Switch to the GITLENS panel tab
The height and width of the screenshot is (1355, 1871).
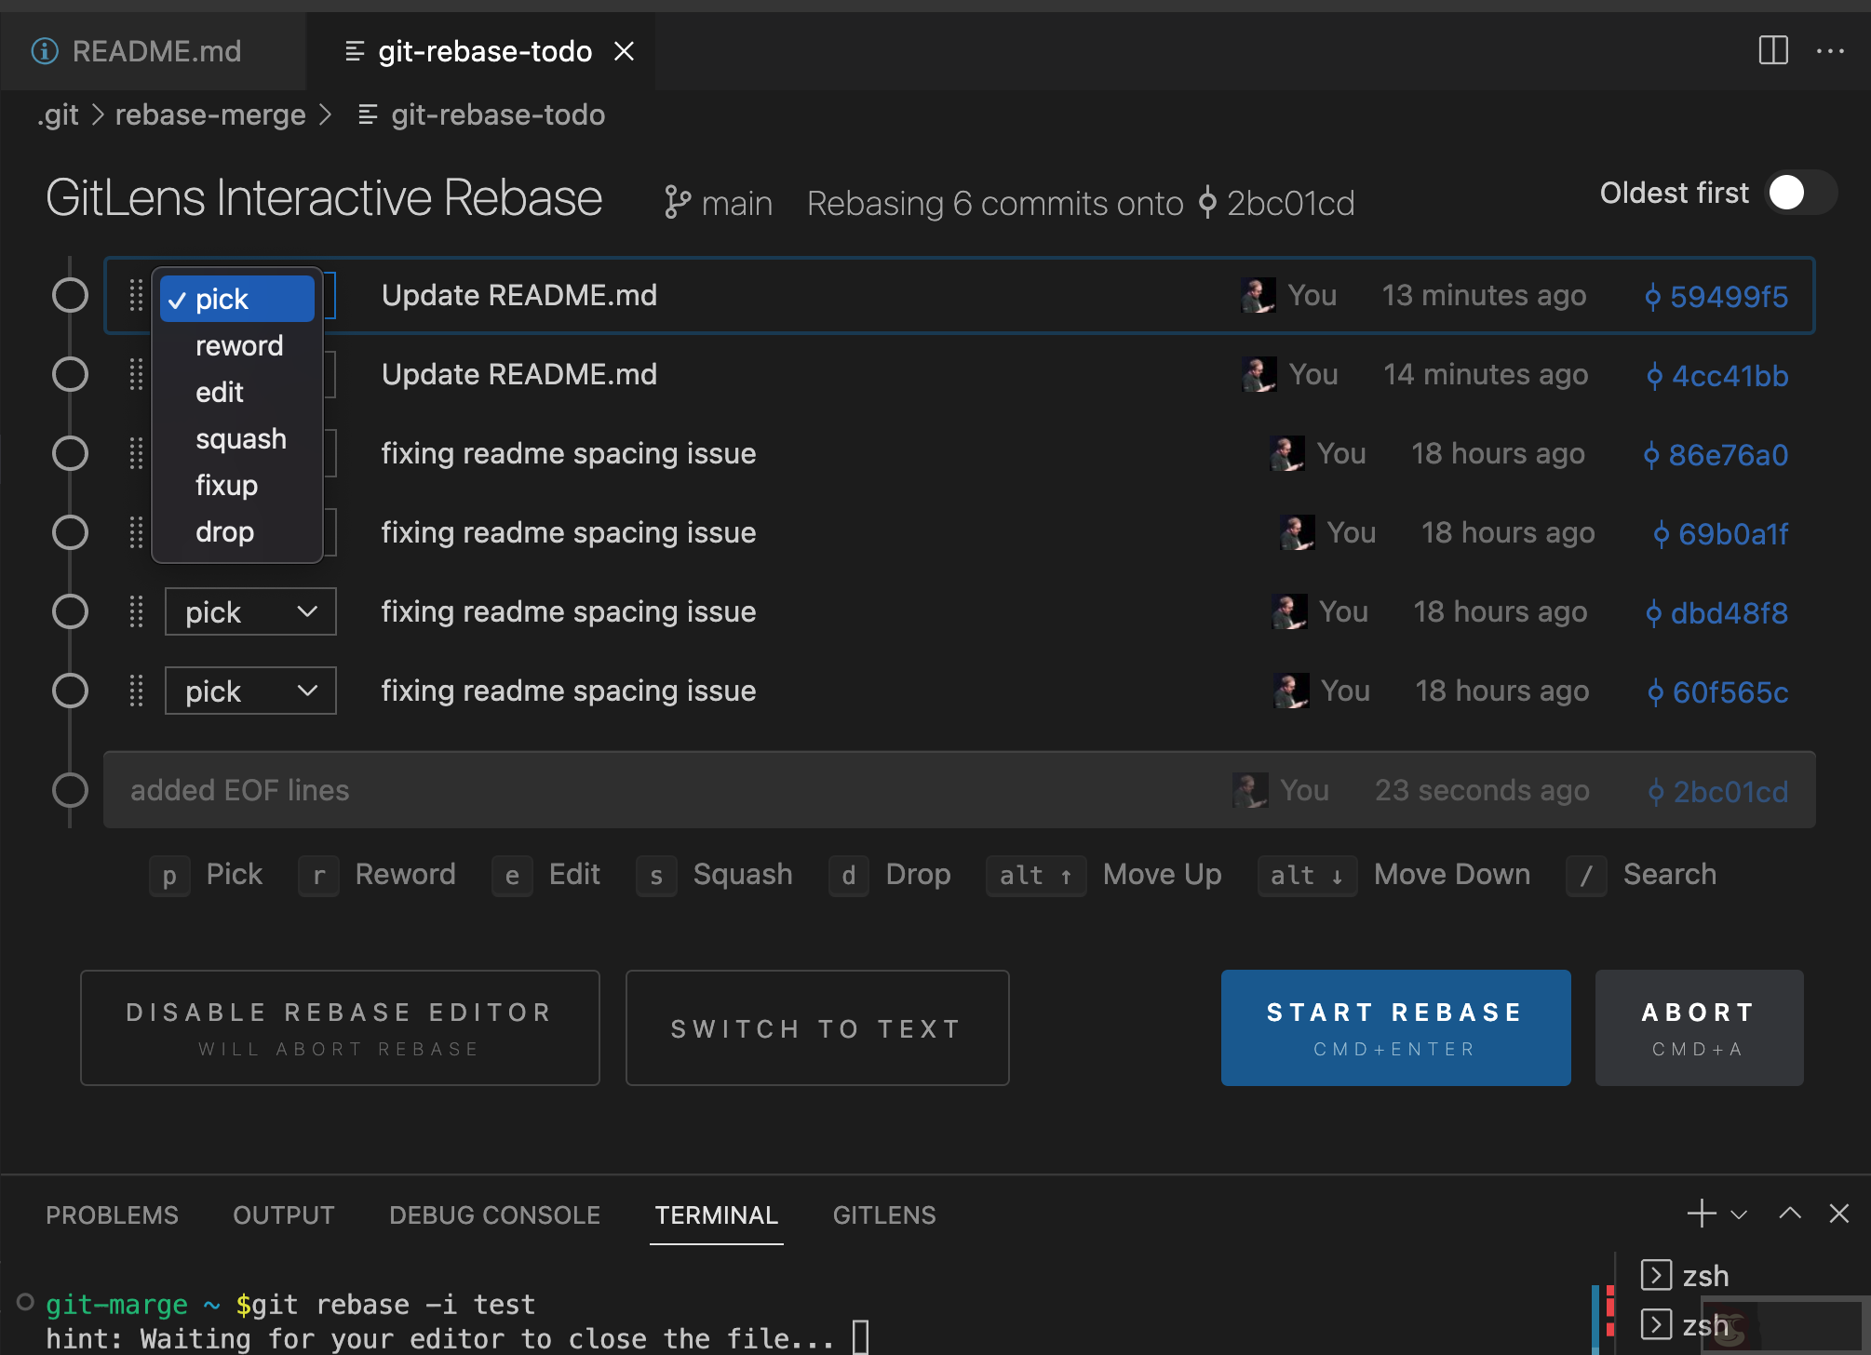tap(883, 1215)
